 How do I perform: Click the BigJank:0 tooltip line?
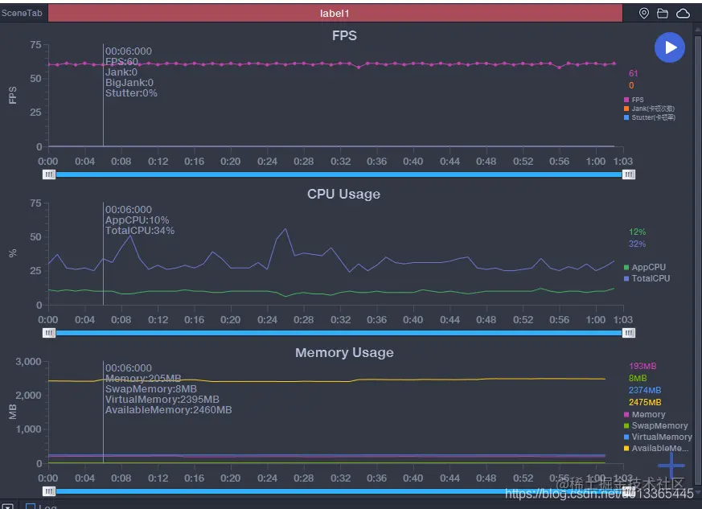pyautogui.click(x=129, y=83)
